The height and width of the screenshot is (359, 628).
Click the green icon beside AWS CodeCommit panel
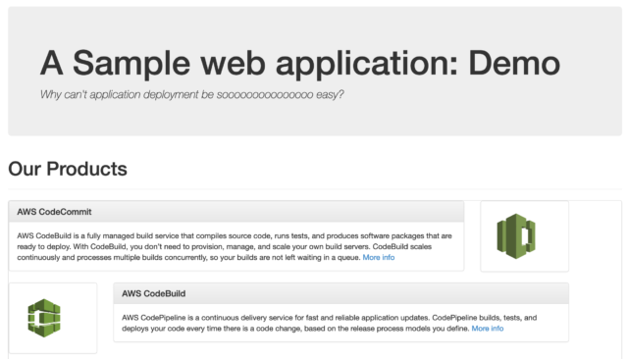tap(516, 236)
